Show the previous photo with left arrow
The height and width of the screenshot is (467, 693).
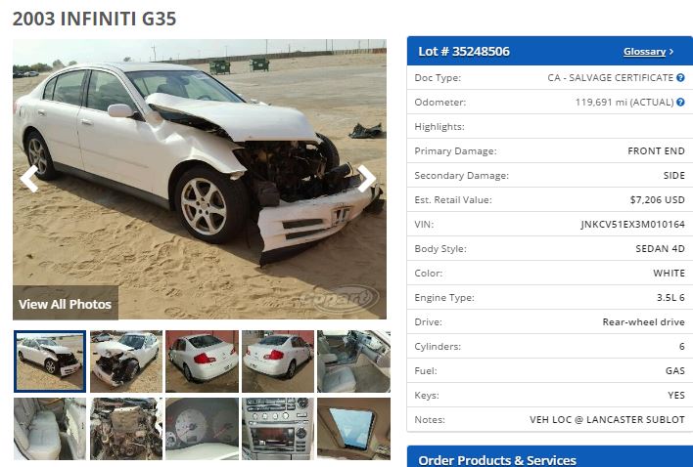point(29,179)
